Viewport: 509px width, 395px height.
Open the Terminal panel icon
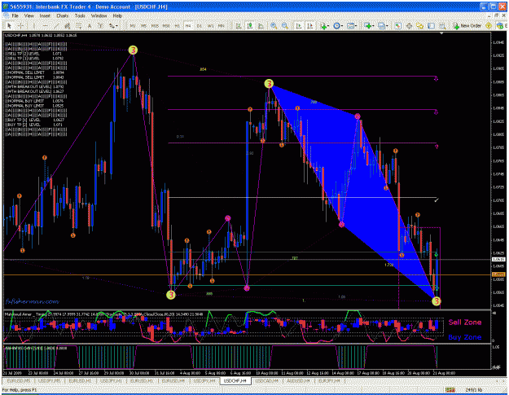pyautogui.click(x=431, y=25)
